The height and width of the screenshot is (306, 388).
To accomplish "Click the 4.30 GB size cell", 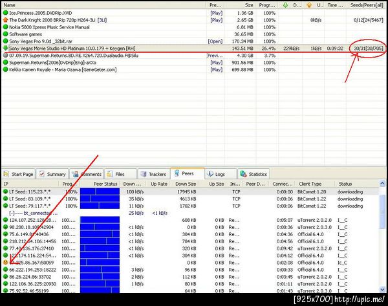I will click(x=245, y=56).
